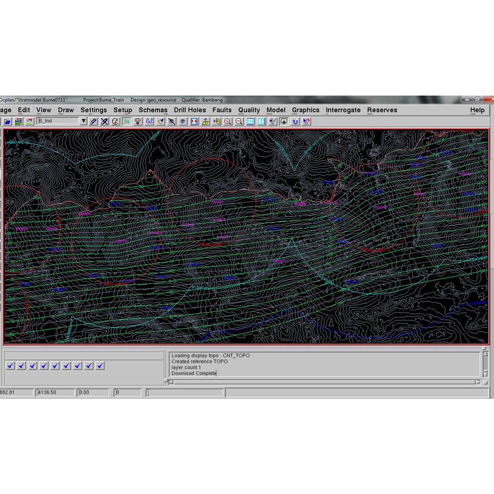Viewport: 494px width, 494px height.
Task: Uncheck the first layer checkbox
Action: coord(10,366)
